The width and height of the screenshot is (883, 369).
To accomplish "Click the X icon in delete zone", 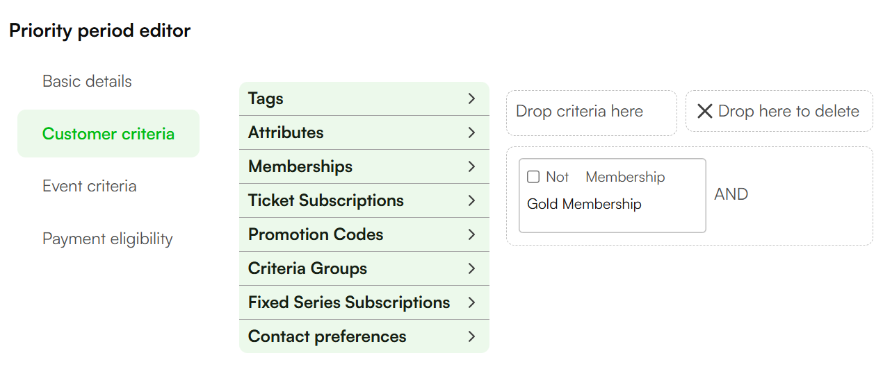I will coord(704,111).
